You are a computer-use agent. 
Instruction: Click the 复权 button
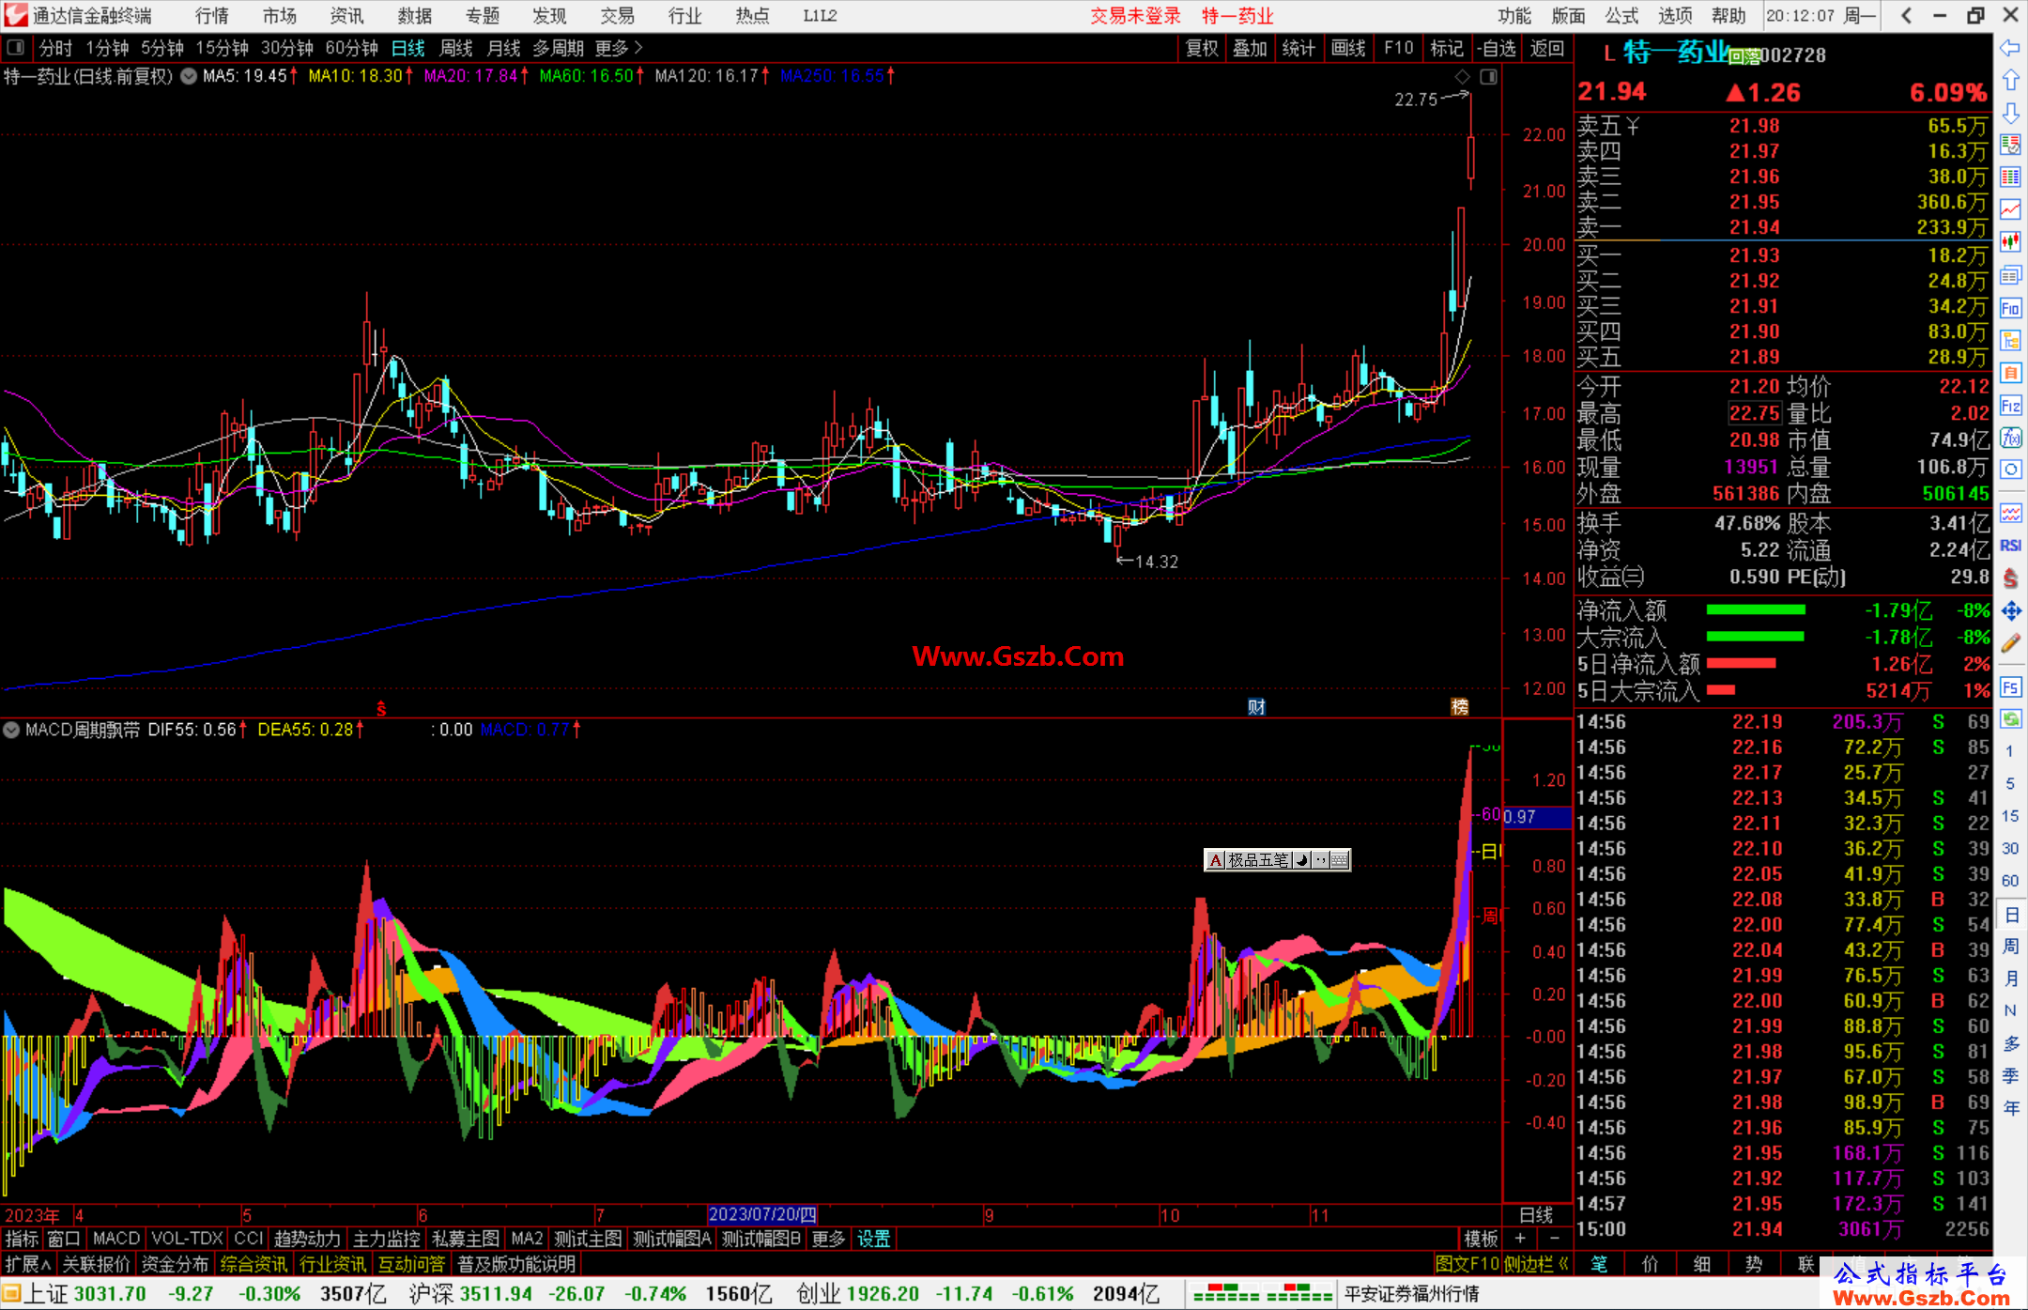1202,48
